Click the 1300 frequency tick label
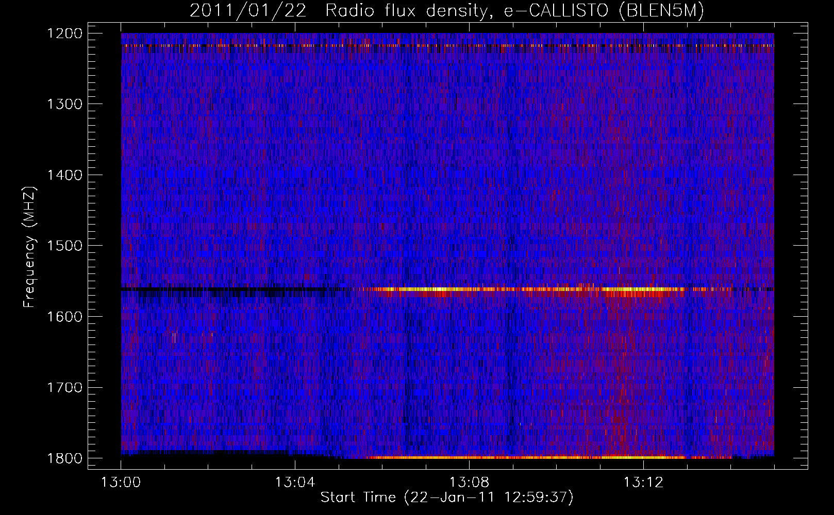This screenshot has height=515, width=834. tap(64, 104)
